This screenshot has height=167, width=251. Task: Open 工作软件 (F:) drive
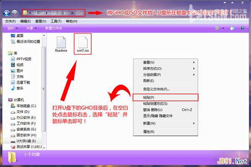(23, 124)
